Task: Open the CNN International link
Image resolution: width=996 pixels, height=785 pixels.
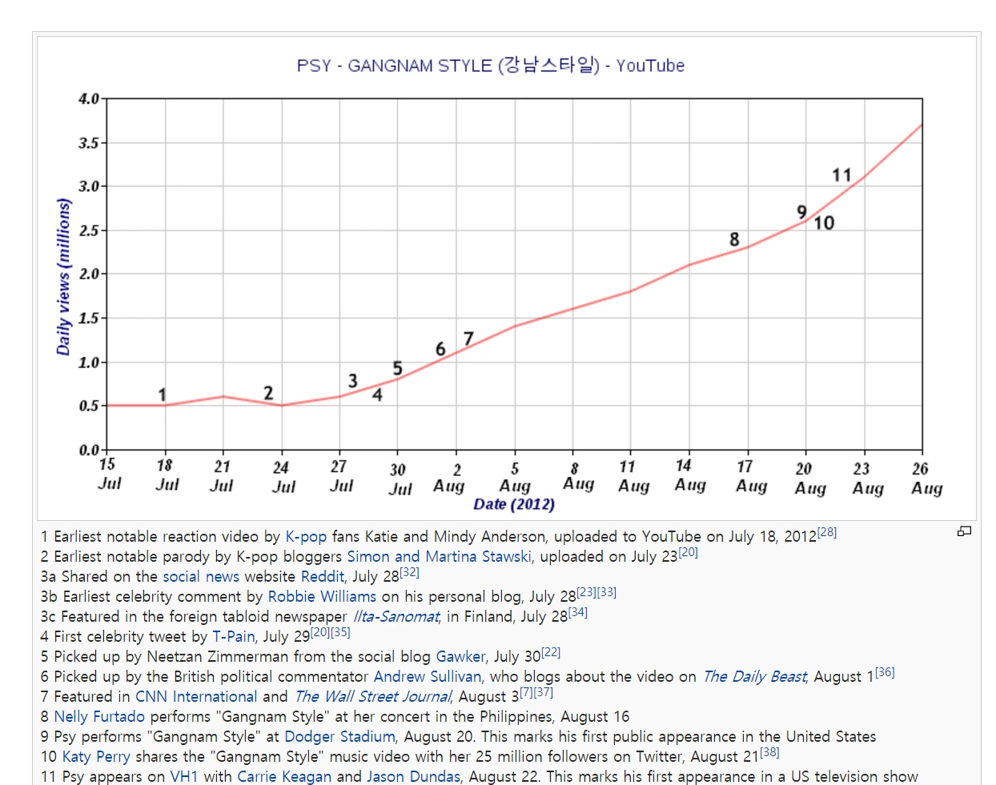Action: [x=196, y=696]
